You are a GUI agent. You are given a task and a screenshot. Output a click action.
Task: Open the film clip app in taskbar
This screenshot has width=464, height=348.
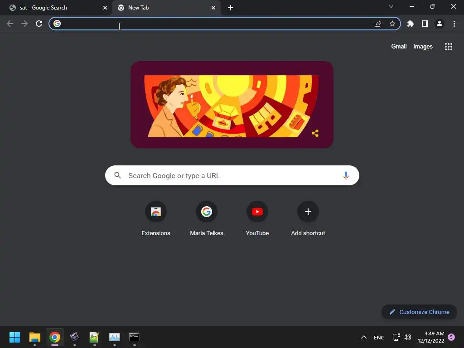coord(75,337)
